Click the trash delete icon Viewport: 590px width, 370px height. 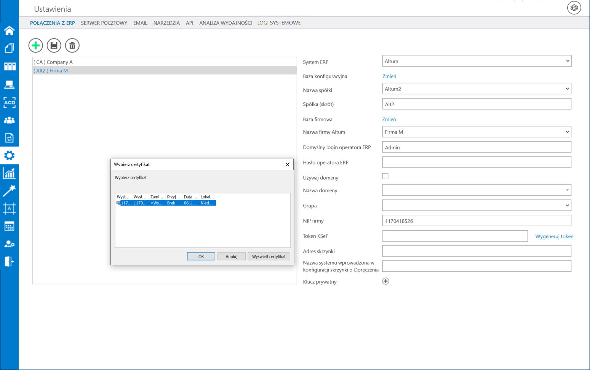tap(72, 46)
